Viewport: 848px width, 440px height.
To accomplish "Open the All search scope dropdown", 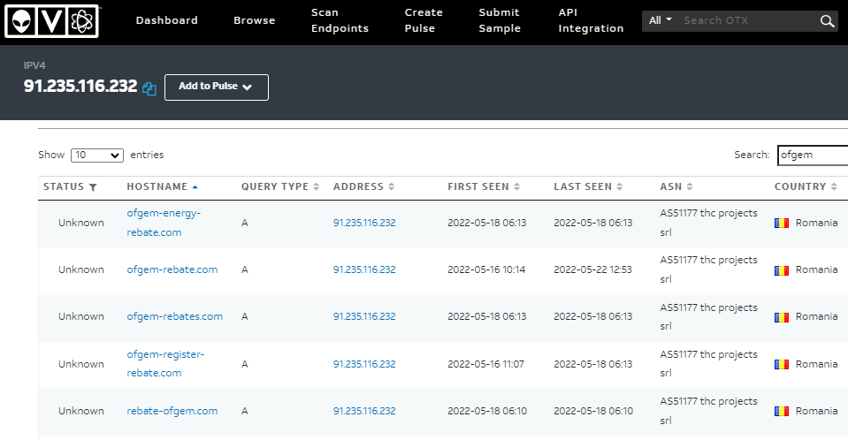I will pos(661,20).
